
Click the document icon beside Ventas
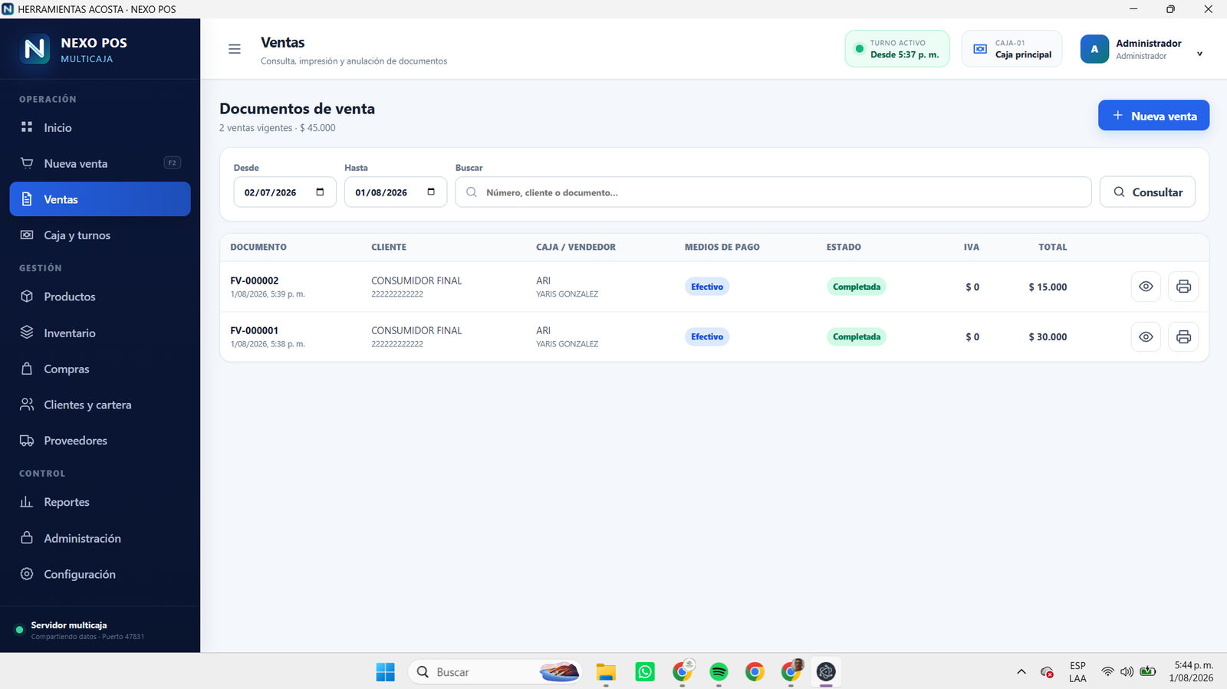(x=27, y=199)
